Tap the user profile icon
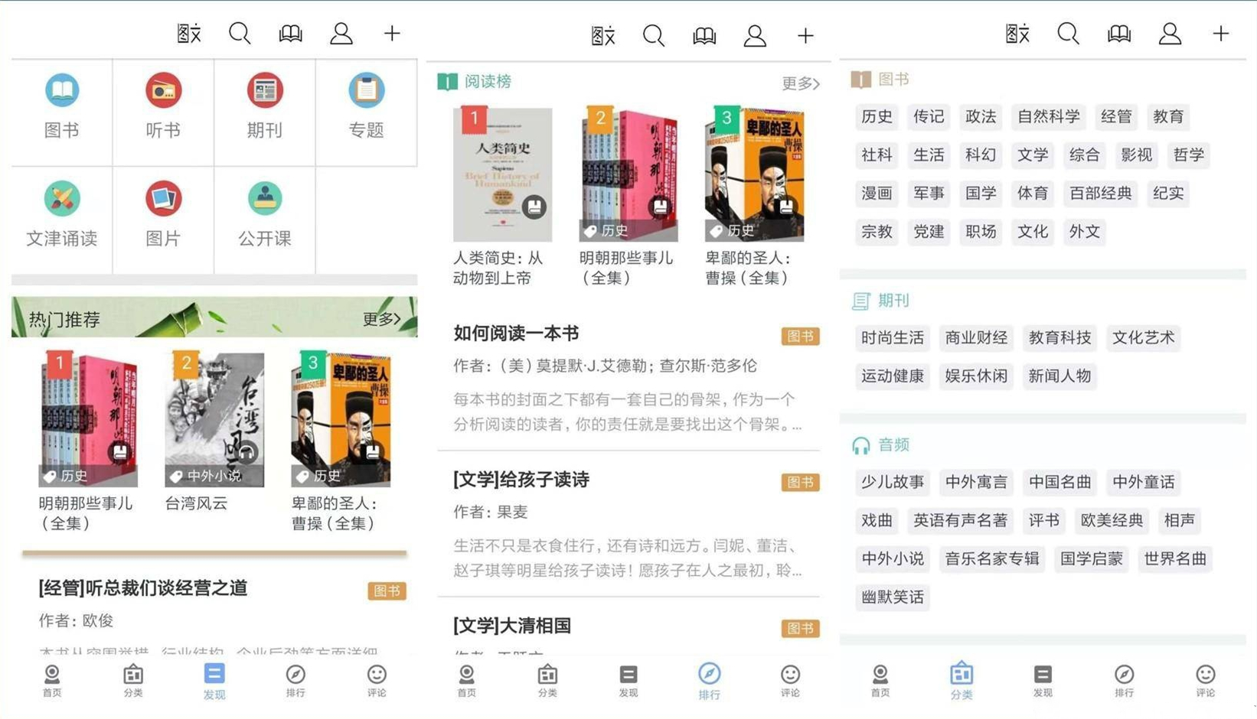The height and width of the screenshot is (719, 1257). point(341,33)
